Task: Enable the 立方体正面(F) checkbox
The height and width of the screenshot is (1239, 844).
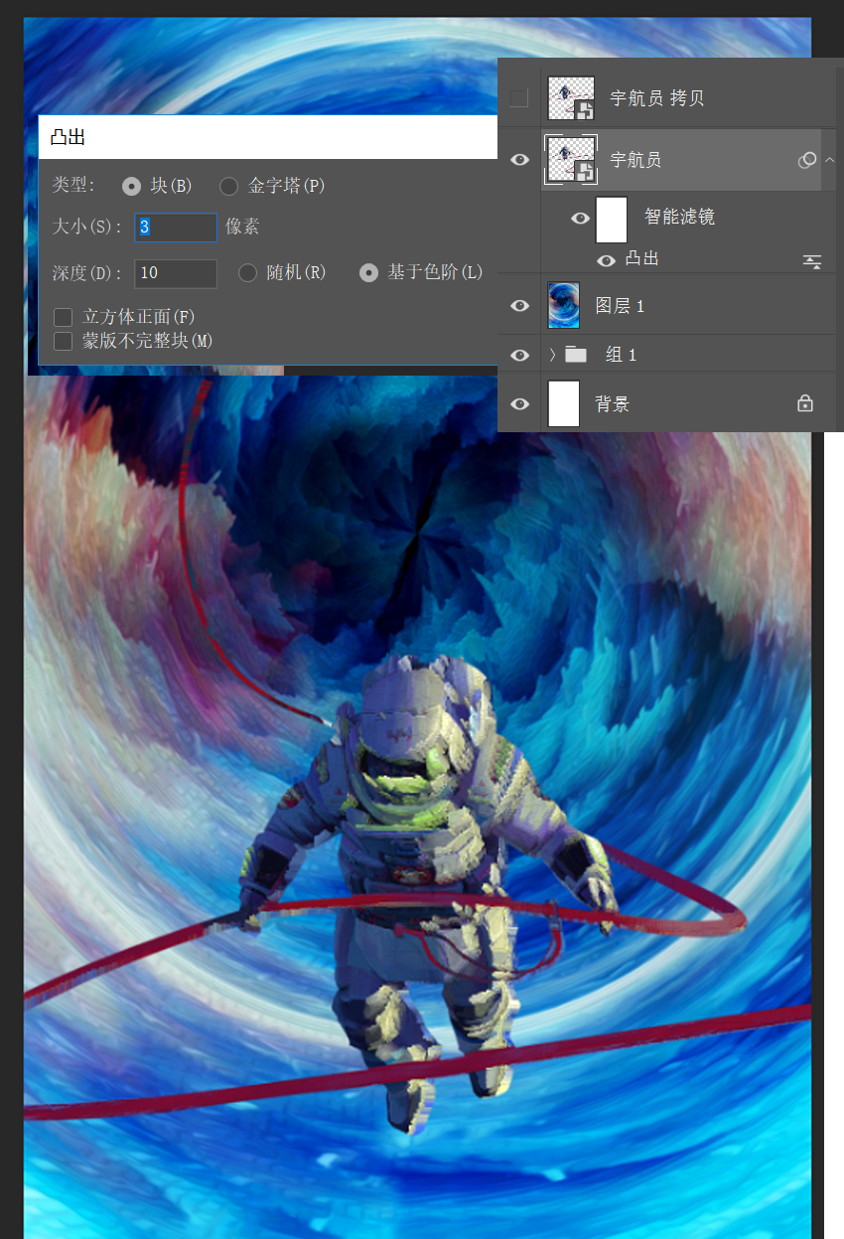Action: click(64, 317)
